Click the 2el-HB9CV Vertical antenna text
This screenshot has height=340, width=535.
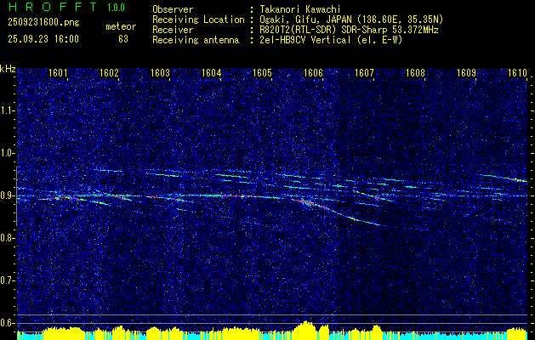331,40
